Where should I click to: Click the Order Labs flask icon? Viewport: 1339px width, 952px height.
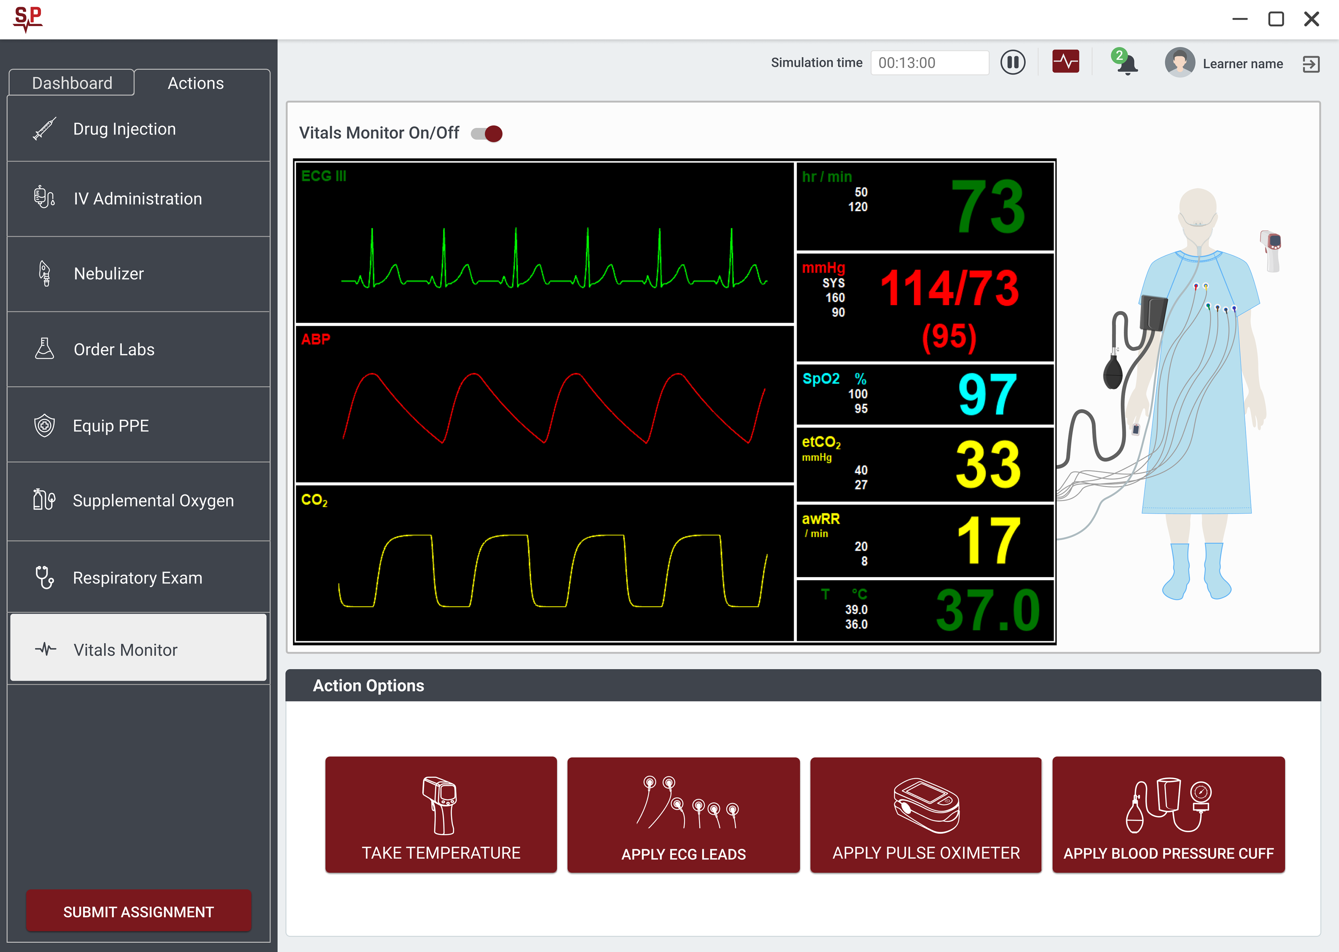[x=45, y=348]
